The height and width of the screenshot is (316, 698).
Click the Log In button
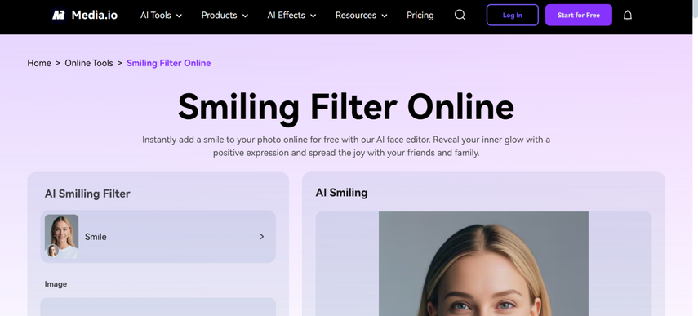coord(513,16)
